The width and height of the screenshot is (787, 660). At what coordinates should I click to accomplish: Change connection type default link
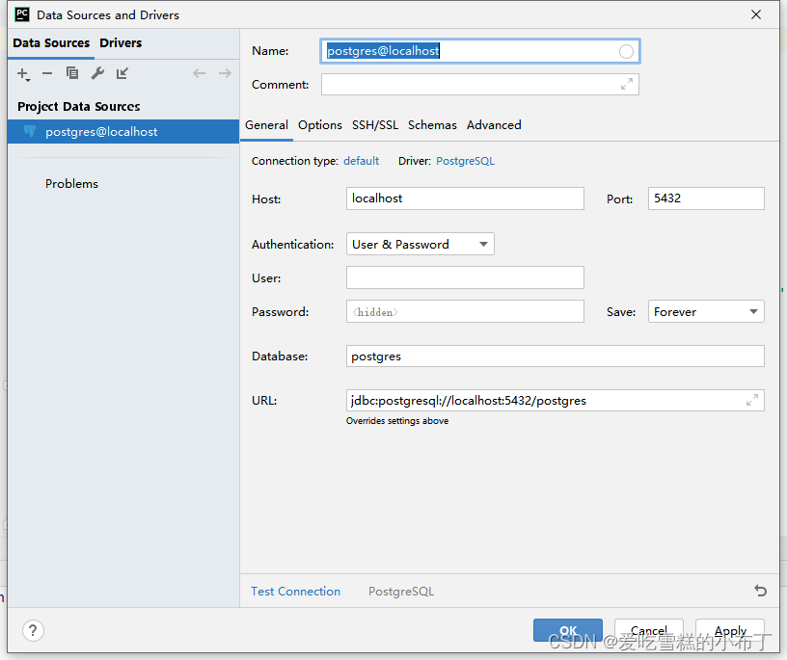pos(362,161)
